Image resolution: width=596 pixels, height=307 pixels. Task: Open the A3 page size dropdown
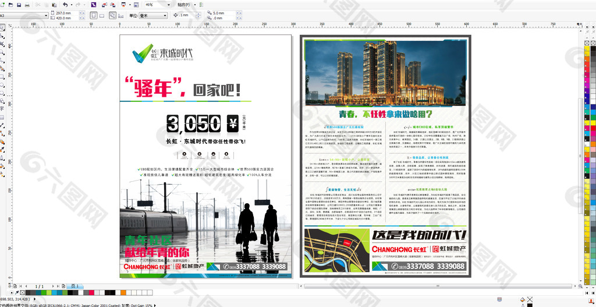[x=46, y=16]
